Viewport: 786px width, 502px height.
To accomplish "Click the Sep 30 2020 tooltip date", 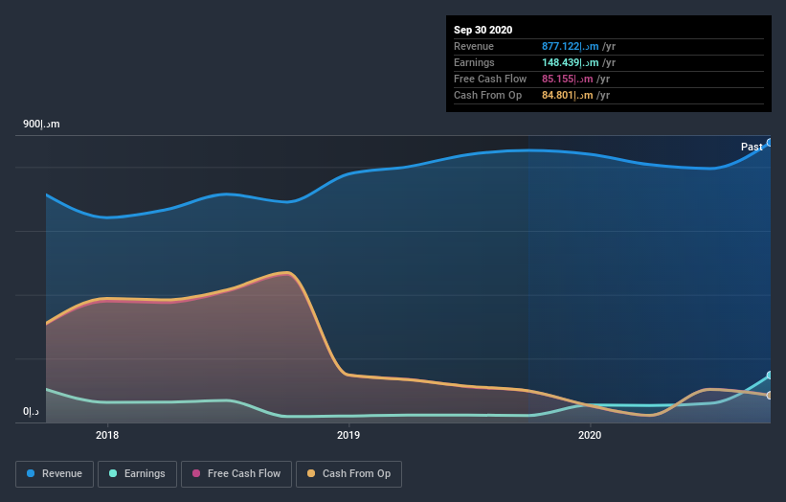I will (483, 30).
